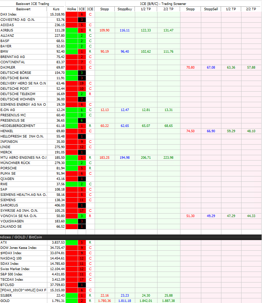This screenshot has height=303, width=262.
Task: Click HENKEL 1/2 TP value 59,29
Action: click(231, 131)
